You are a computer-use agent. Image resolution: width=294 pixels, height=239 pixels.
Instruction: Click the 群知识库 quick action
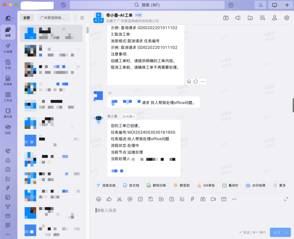coord(156,185)
